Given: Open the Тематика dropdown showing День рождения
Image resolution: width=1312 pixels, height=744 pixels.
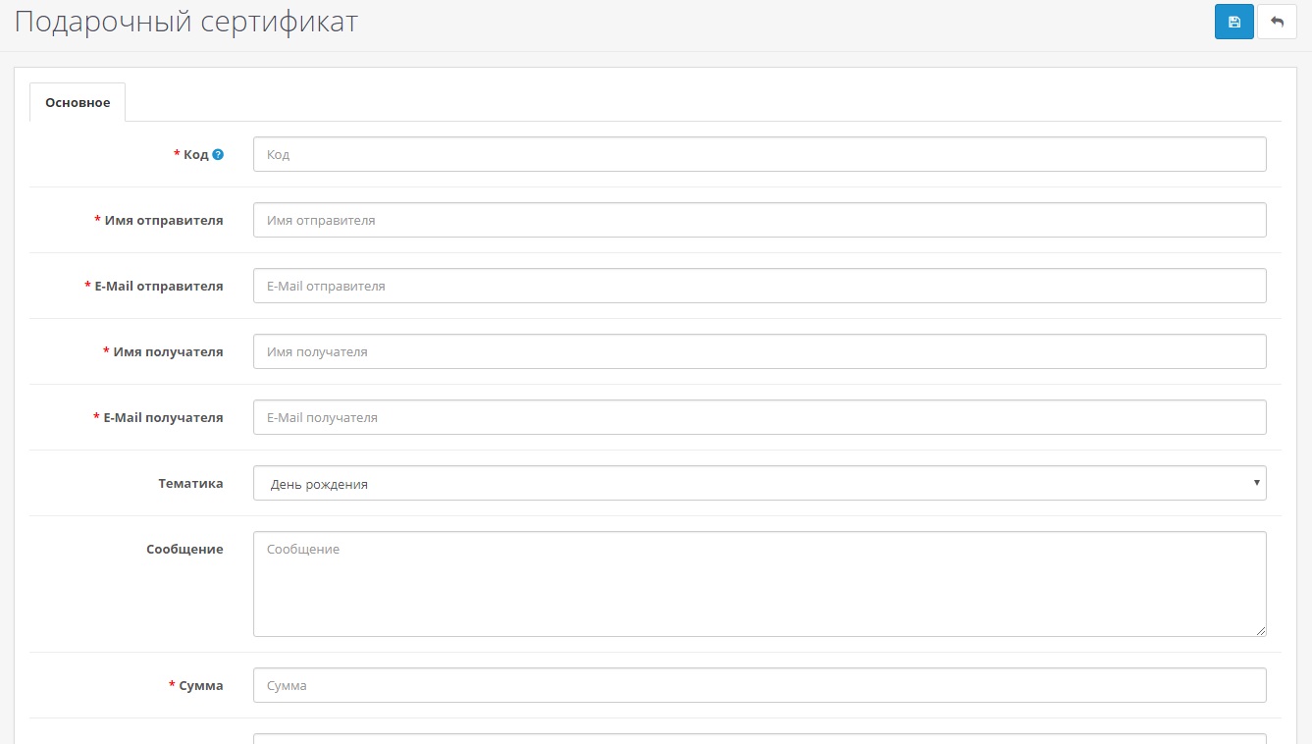Looking at the screenshot, I should (x=759, y=483).
